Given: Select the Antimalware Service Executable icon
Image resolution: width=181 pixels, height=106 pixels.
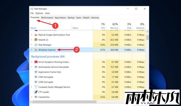Looking at the screenshot, I should point(36,67).
